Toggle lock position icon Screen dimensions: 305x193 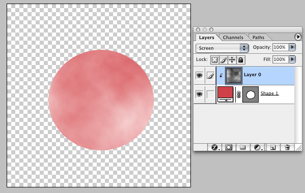tap(232, 60)
